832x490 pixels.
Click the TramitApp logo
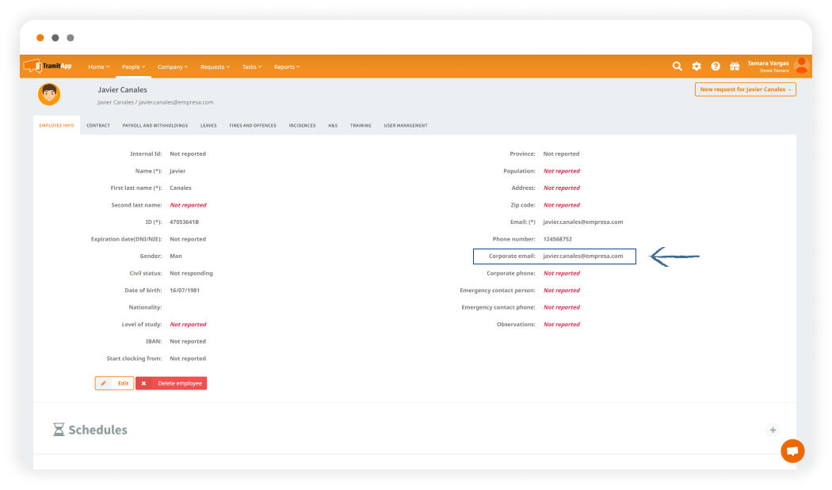coord(48,66)
